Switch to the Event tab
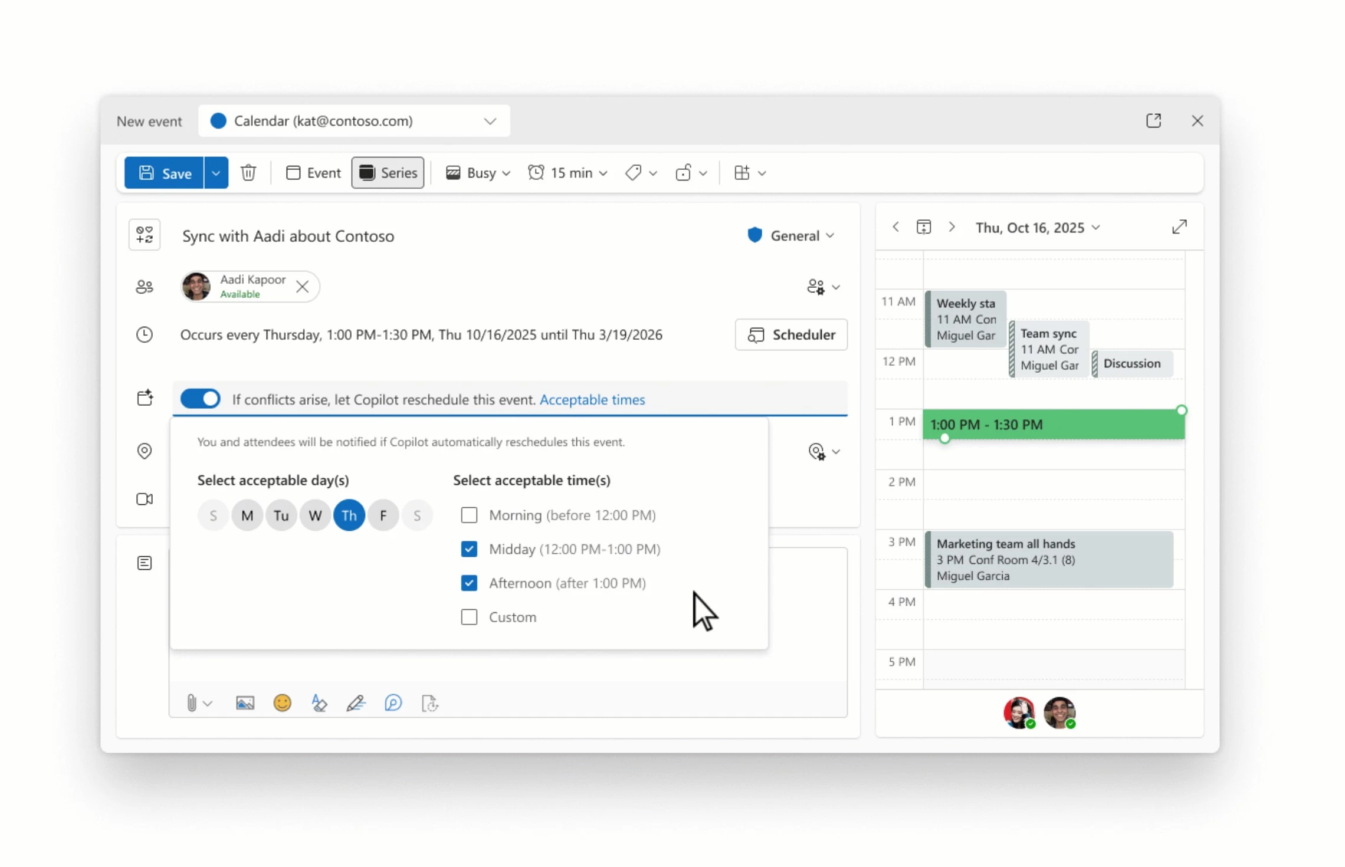Viewport: 1345px width, 867px height. click(313, 173)
